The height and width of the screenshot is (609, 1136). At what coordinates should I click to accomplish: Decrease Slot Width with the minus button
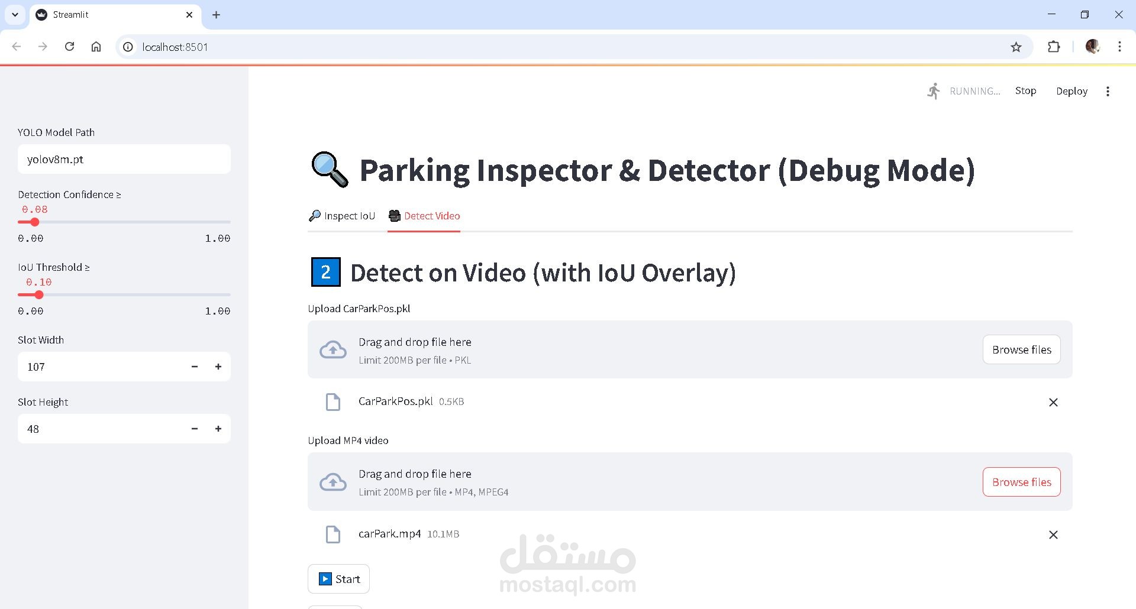click(195, 367)
